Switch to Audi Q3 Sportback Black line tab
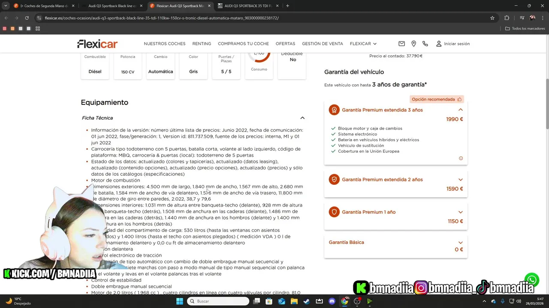Image resolution: width=549 pixels, height=308 pixels. tap(112, 6)
